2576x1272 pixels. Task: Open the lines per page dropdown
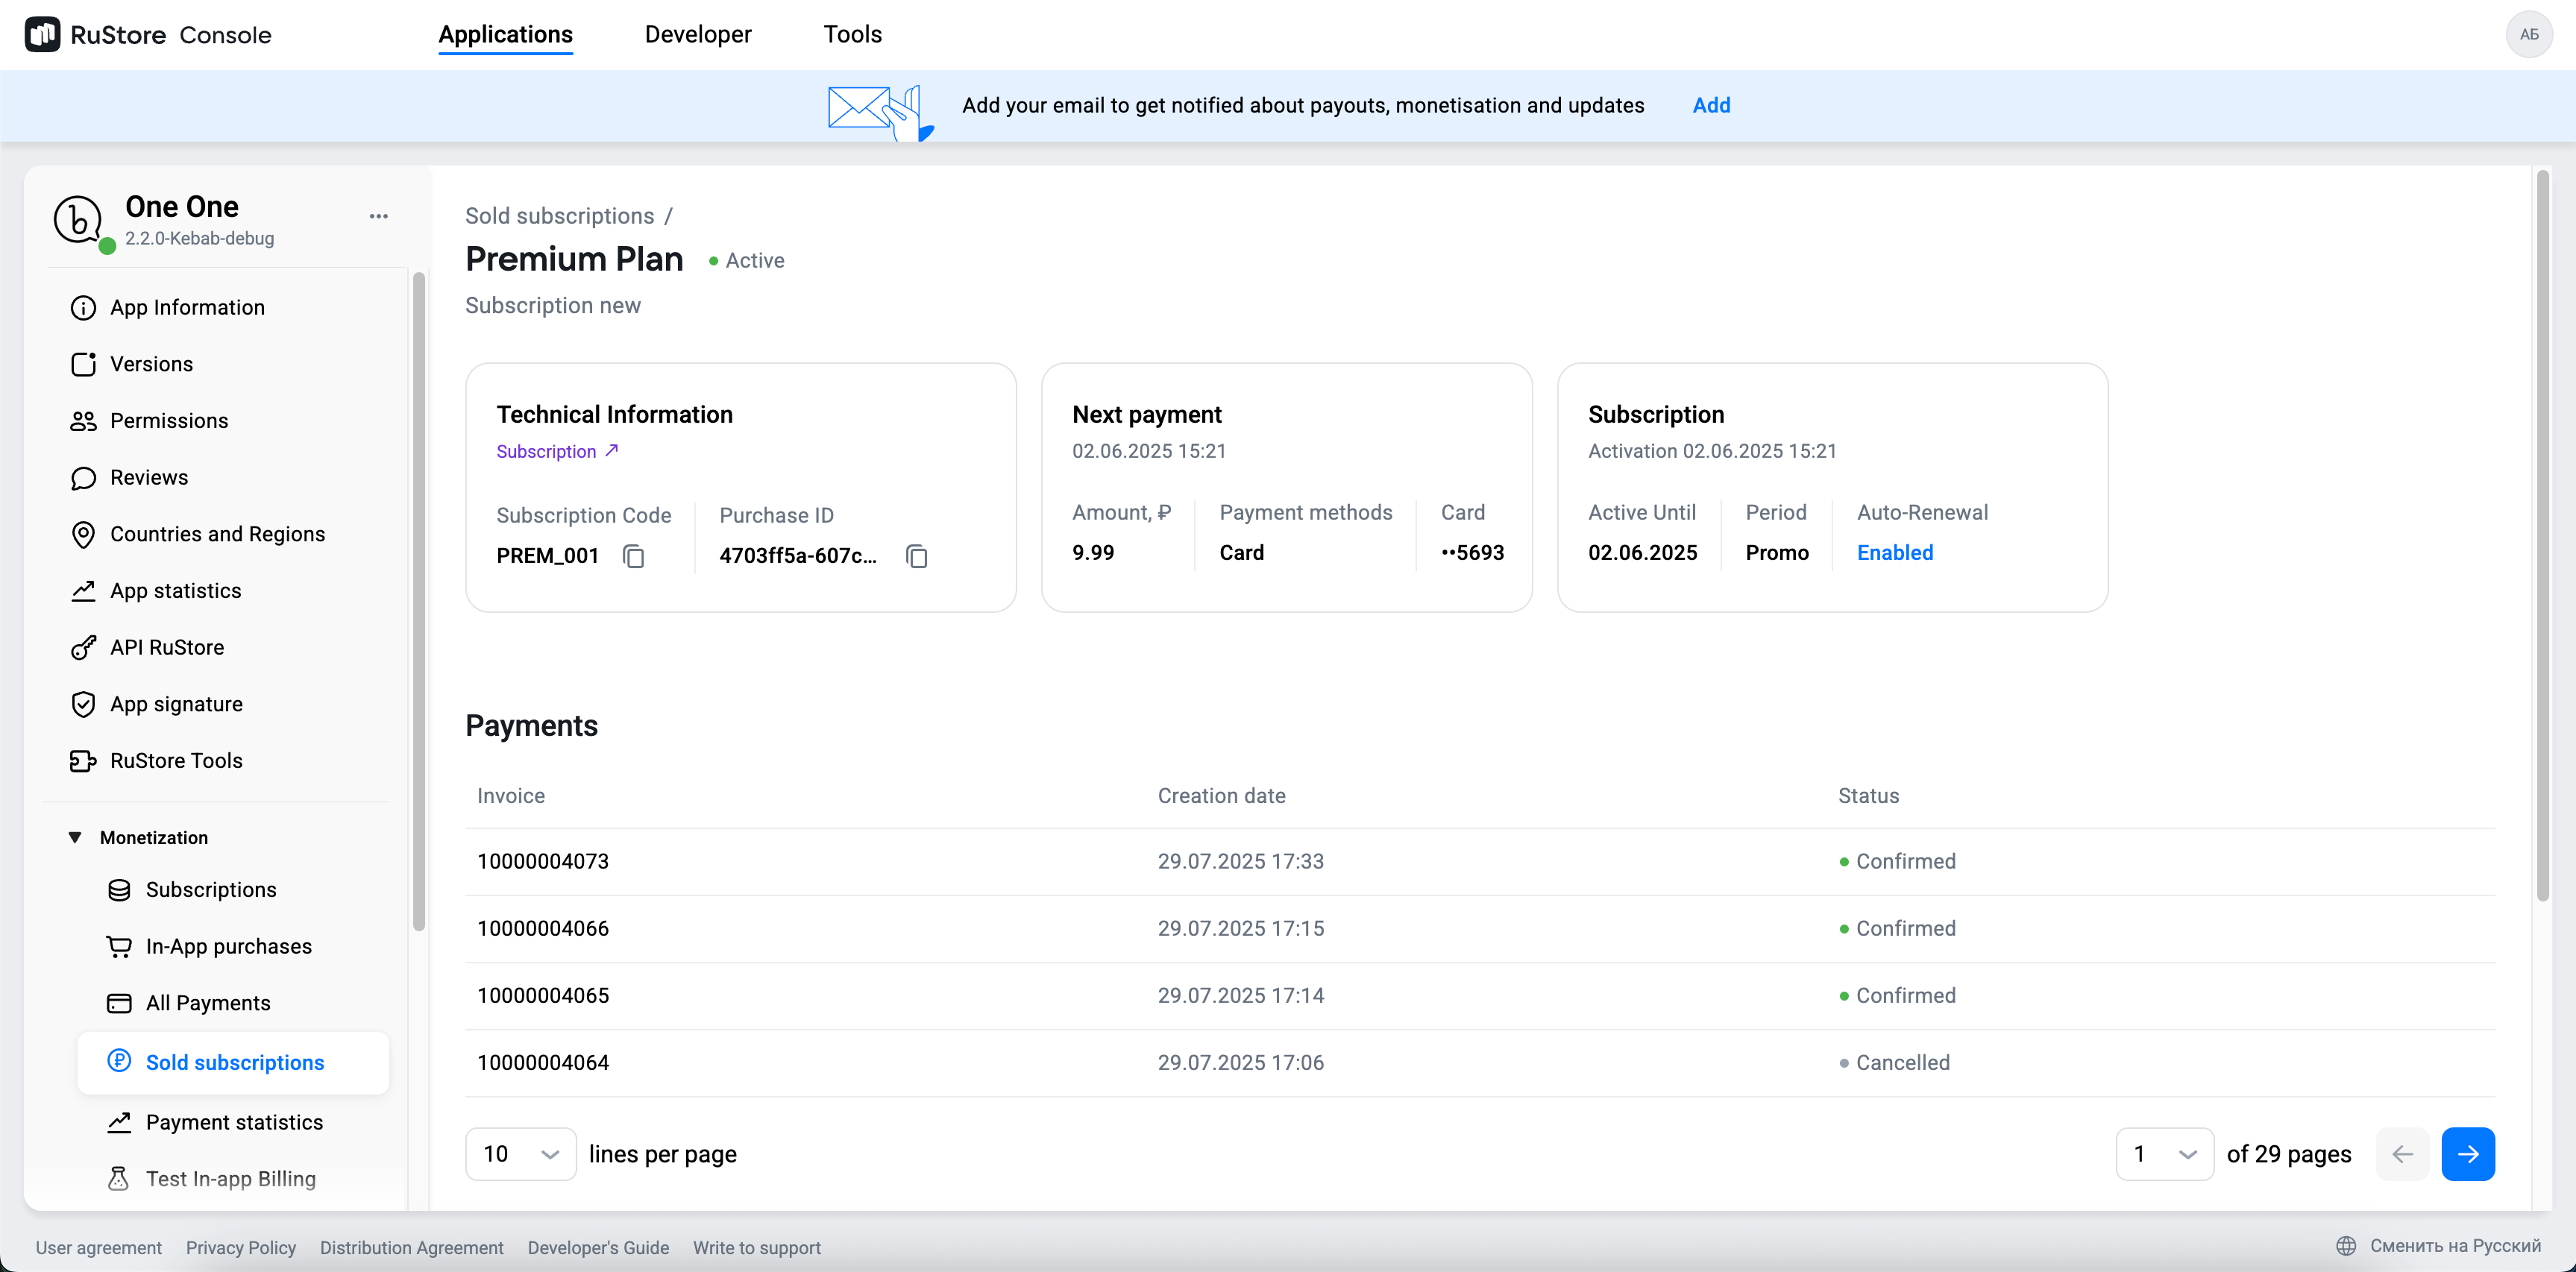(x=520, y=1154)
